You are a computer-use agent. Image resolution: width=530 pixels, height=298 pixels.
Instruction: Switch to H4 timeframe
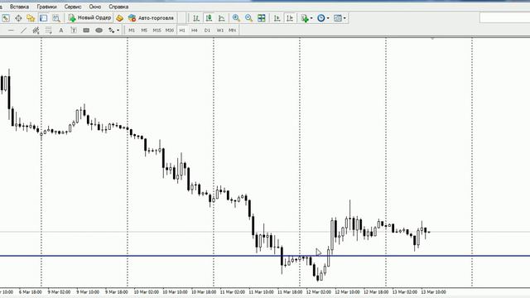(x=195, y=31)
